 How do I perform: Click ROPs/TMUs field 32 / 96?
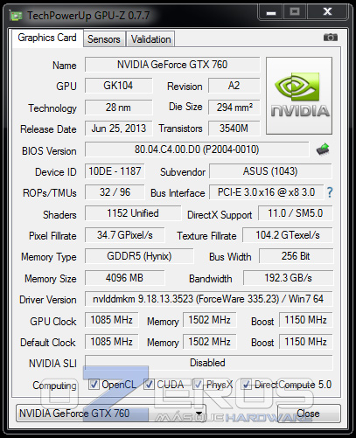115,192
